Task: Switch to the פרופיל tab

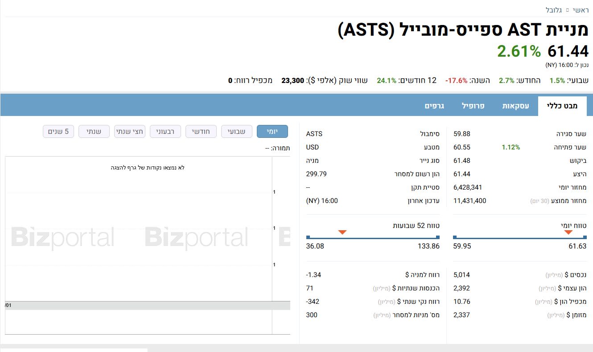Action: 473,106
